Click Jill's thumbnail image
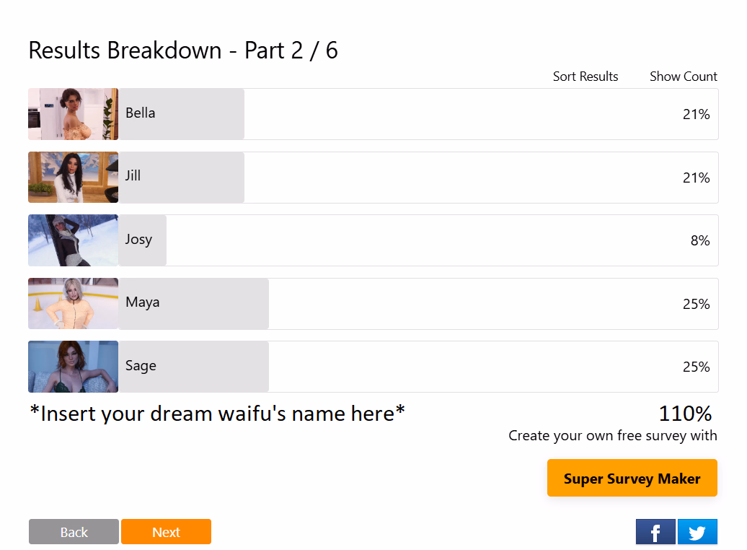The height and width of the screenshot is (550, 747). (x=73, y=178)
